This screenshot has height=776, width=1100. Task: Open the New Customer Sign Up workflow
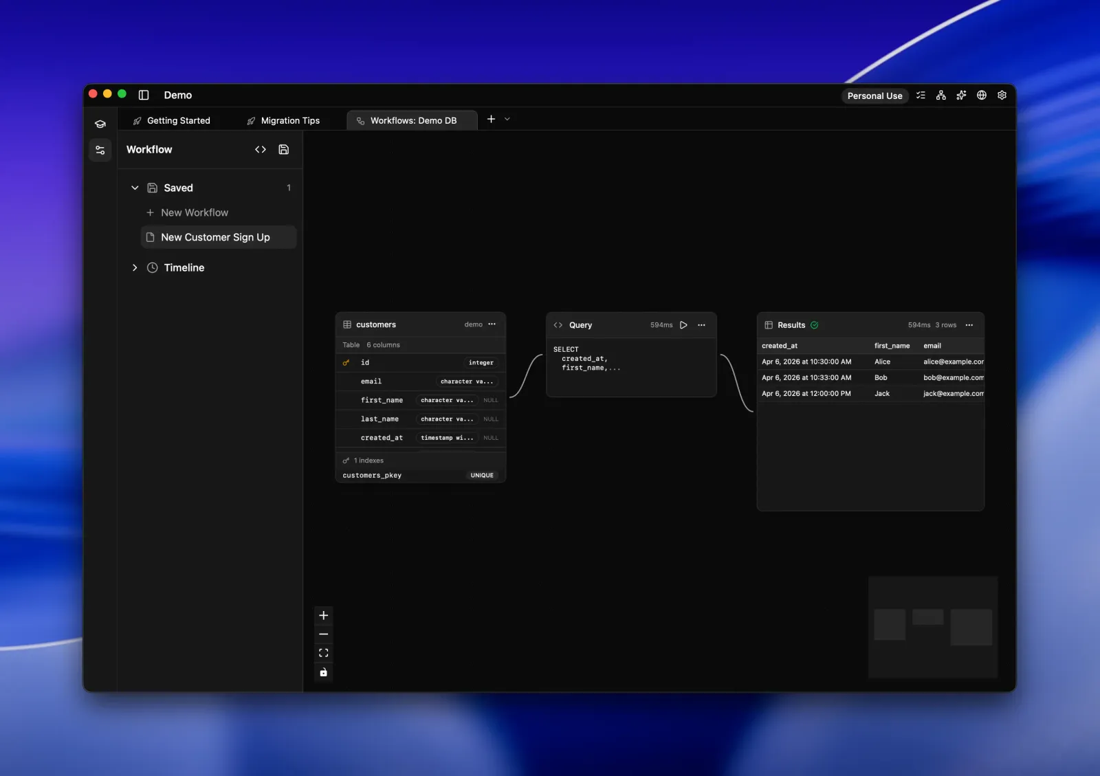point(219,237)
